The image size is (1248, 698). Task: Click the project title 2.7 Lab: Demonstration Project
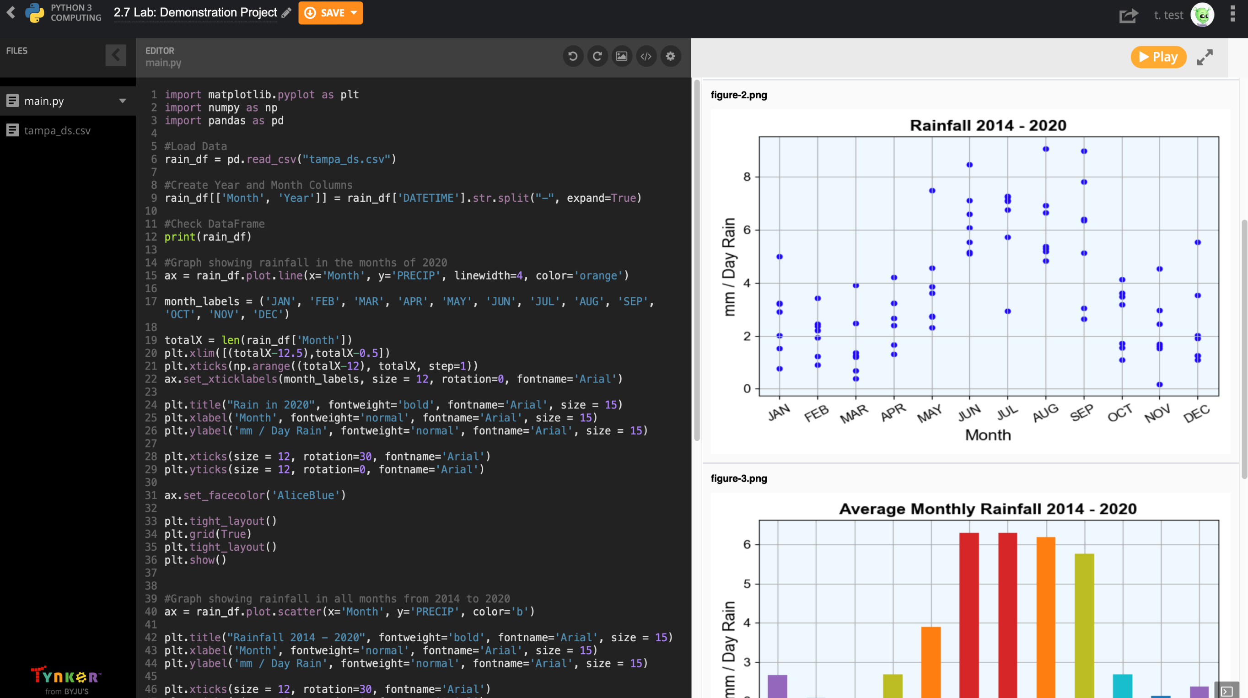click(195, 13)
